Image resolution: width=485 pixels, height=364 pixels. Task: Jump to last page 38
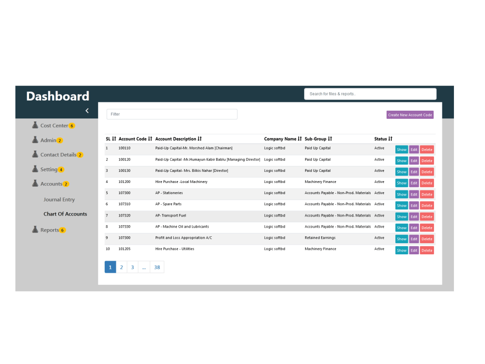(157, 267)
